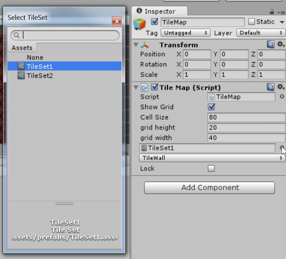
Task: Open the Static options dropdown arrow
Action: [x=282, y=22]
